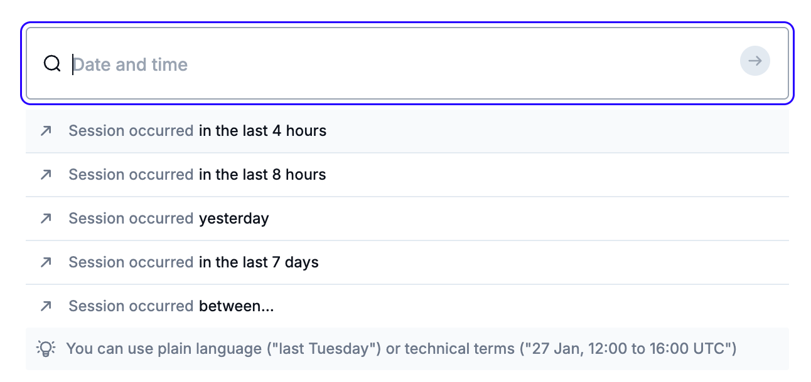Click the magnifying glass search icon

(x=52, y=63)
